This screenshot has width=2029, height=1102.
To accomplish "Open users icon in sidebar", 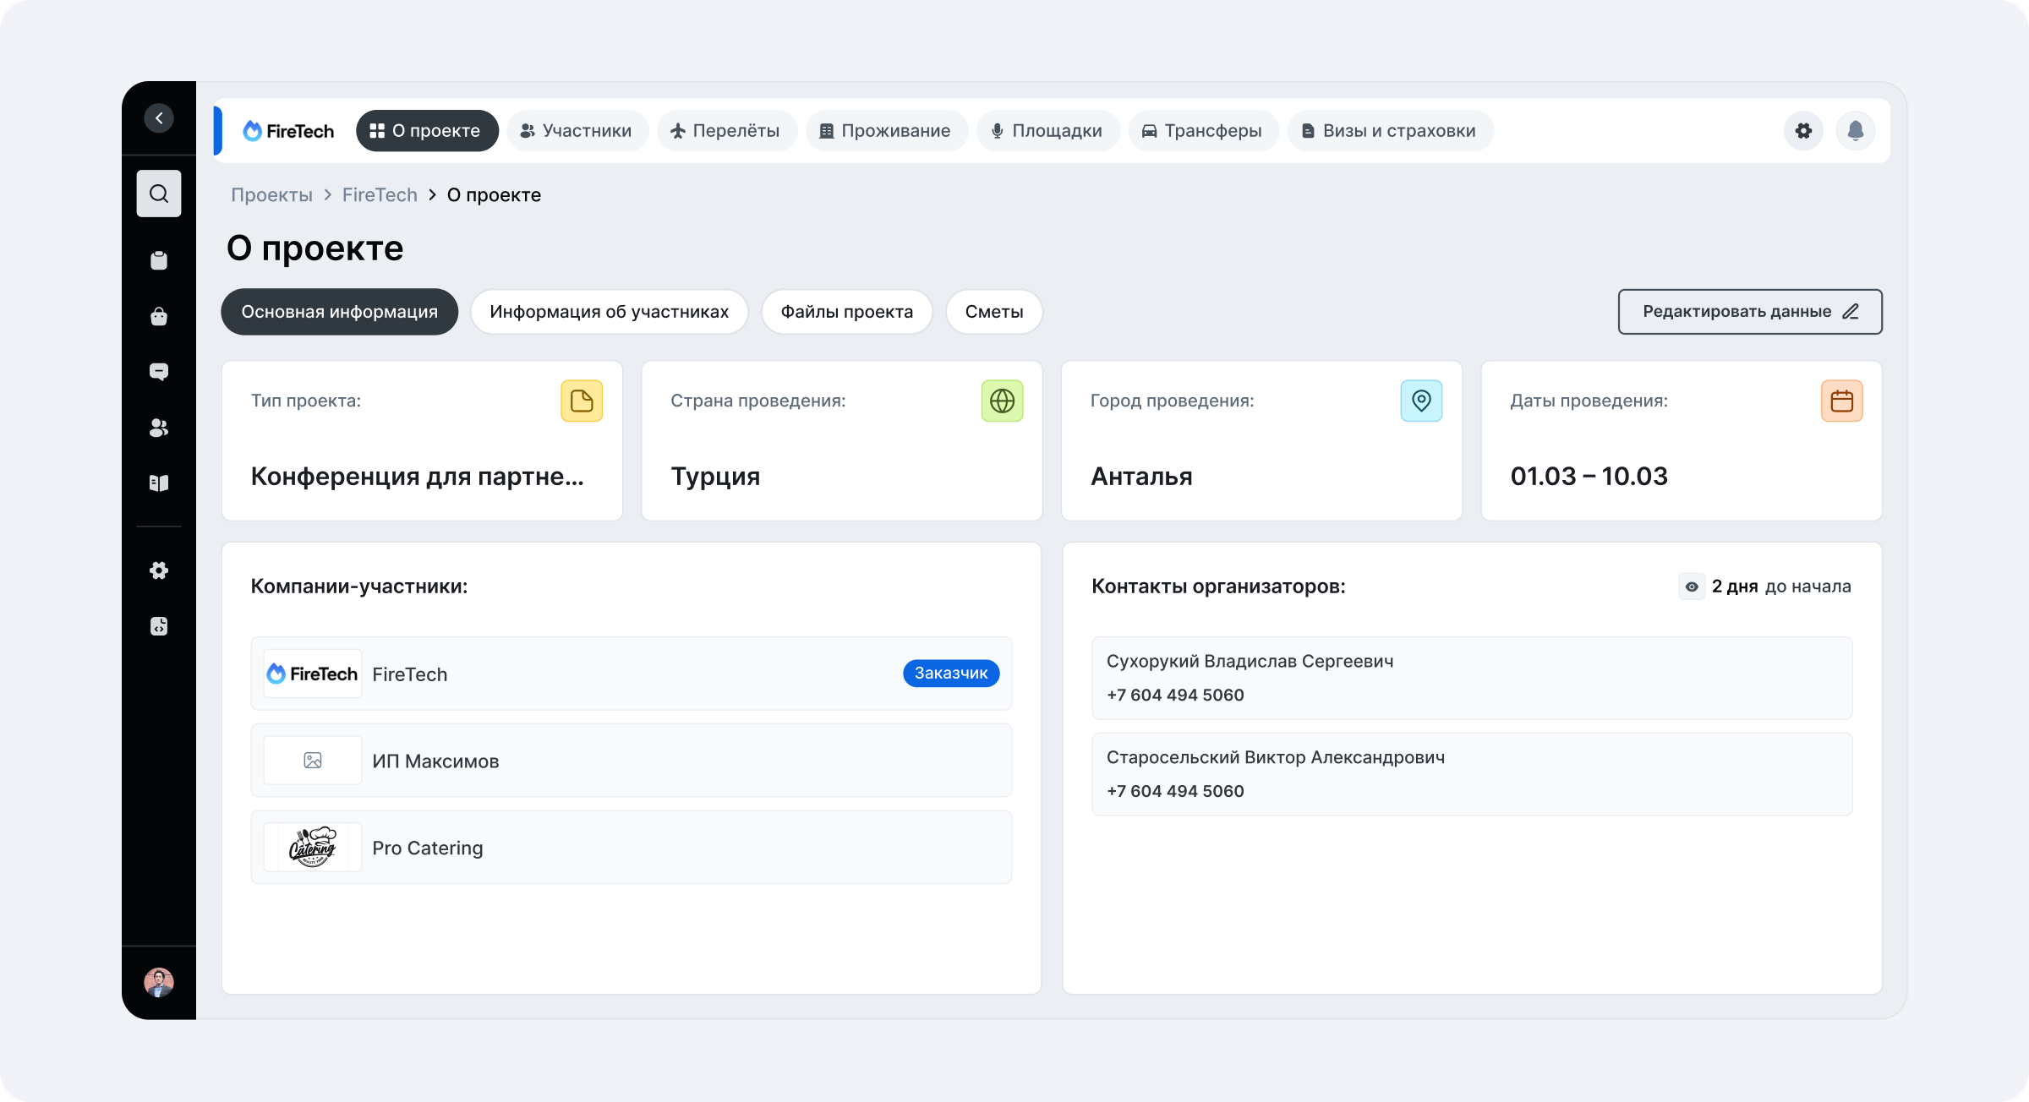I will coord(159,428).
